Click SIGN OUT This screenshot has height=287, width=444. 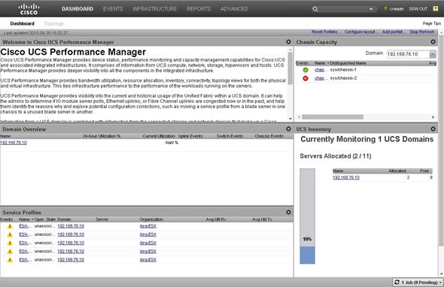[418, 9]
